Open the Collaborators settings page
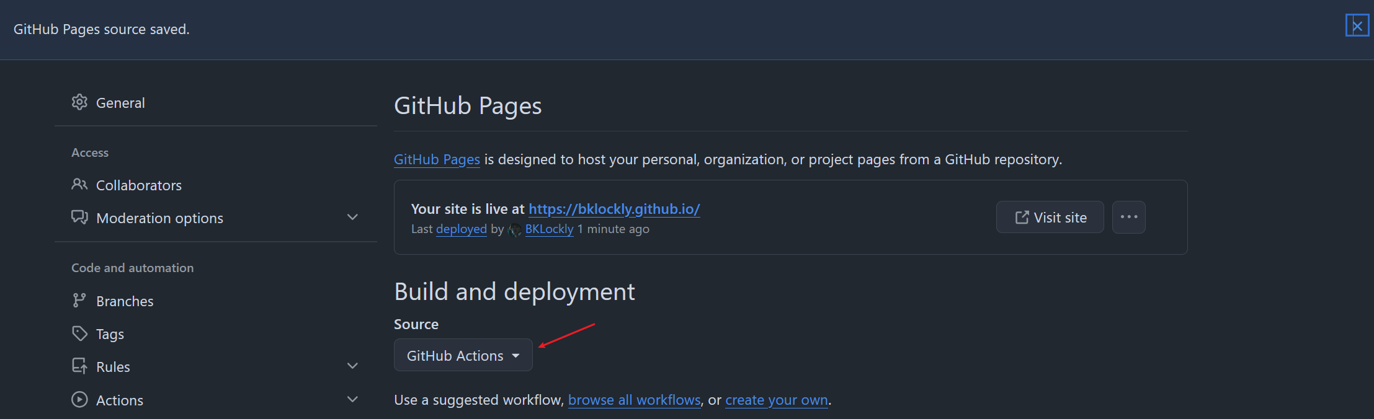This screenshot has height=419, width=1374. (x=139, y=185)
